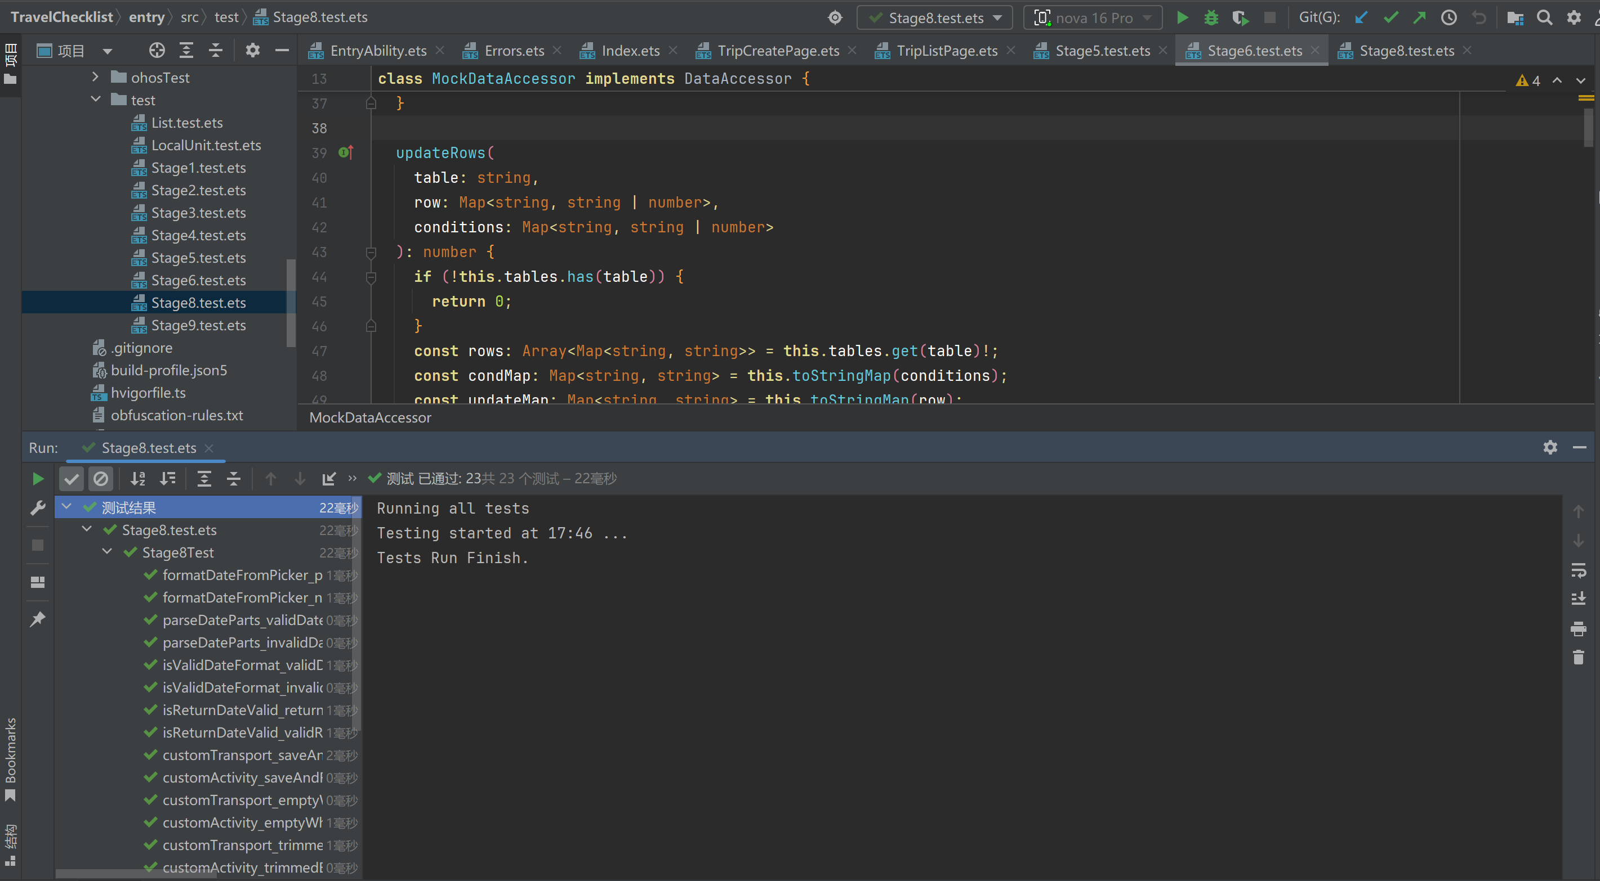The height and width of the screenshot is (881, 1600).
Task: Select hvigorfile.ts in project tree
Action: 148,393
